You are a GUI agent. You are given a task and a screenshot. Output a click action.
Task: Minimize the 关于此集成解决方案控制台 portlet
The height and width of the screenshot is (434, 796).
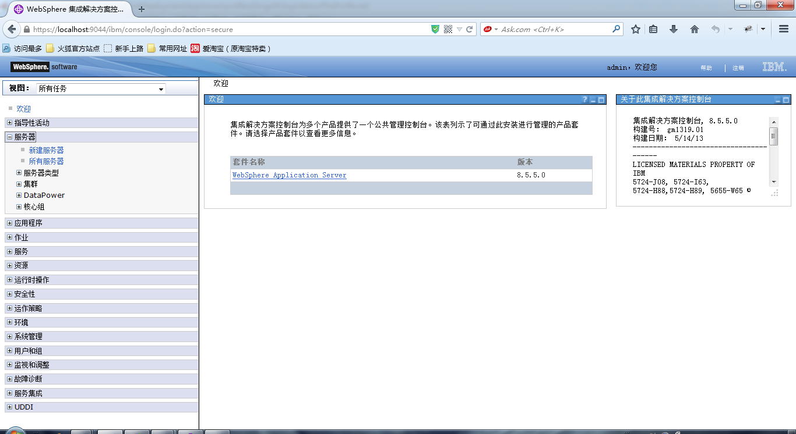778,100
